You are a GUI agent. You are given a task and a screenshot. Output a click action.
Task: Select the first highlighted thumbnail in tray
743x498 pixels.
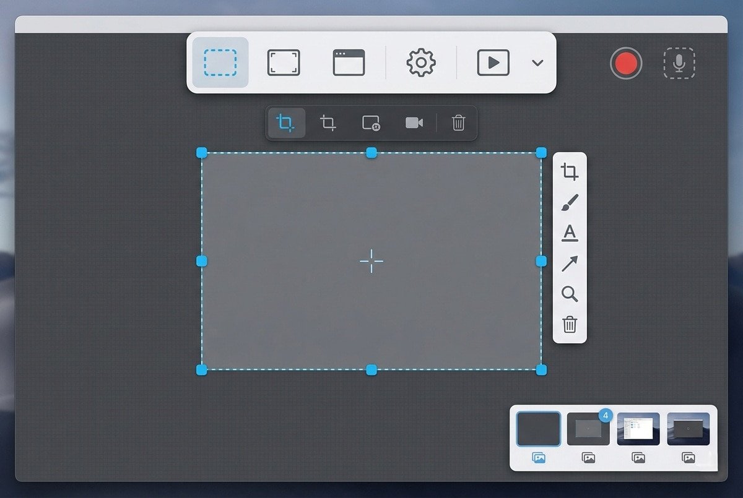pyautogui.click(x=539, y=429)
